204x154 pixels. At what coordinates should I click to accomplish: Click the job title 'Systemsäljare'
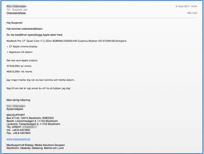pyautogui.click(x=15, y=109)
